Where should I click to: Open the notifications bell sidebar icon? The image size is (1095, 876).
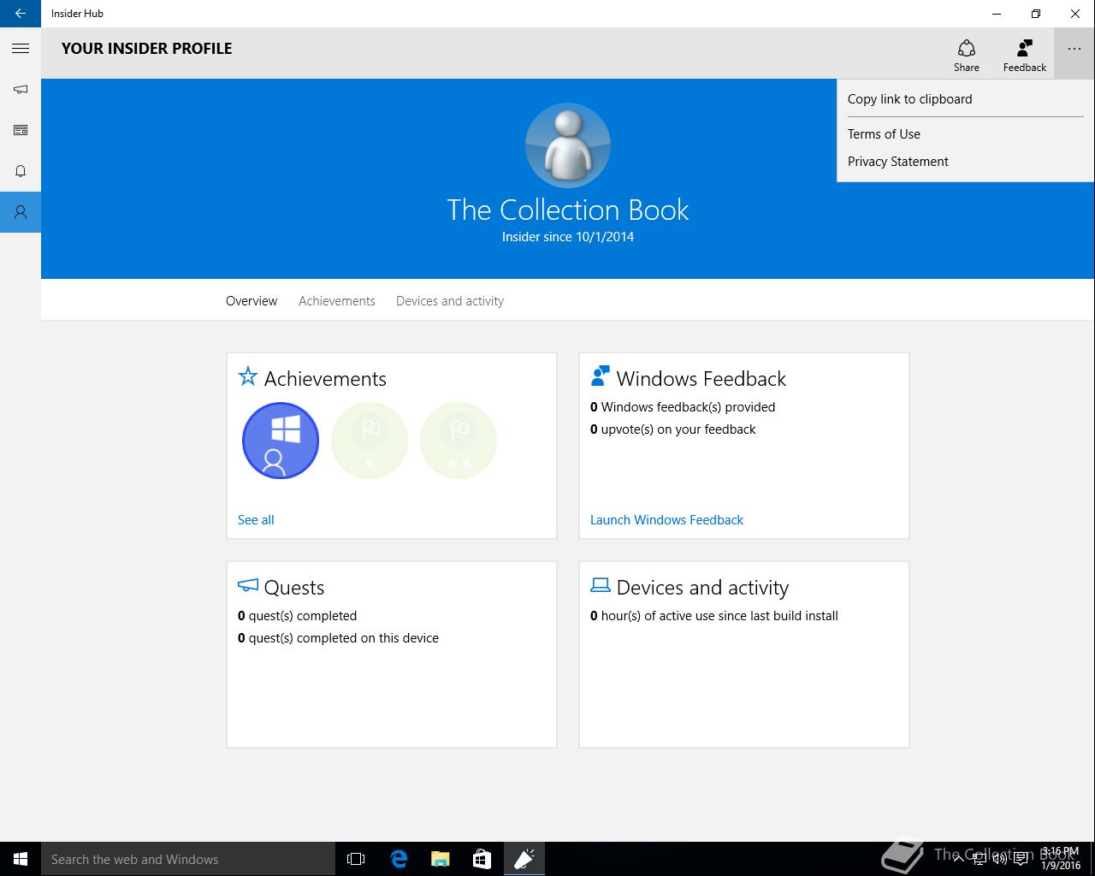pos(21,171)
